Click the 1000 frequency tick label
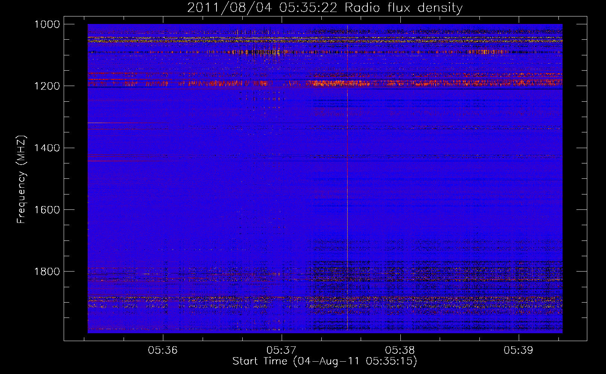606x374 pixels. point(47,24)
